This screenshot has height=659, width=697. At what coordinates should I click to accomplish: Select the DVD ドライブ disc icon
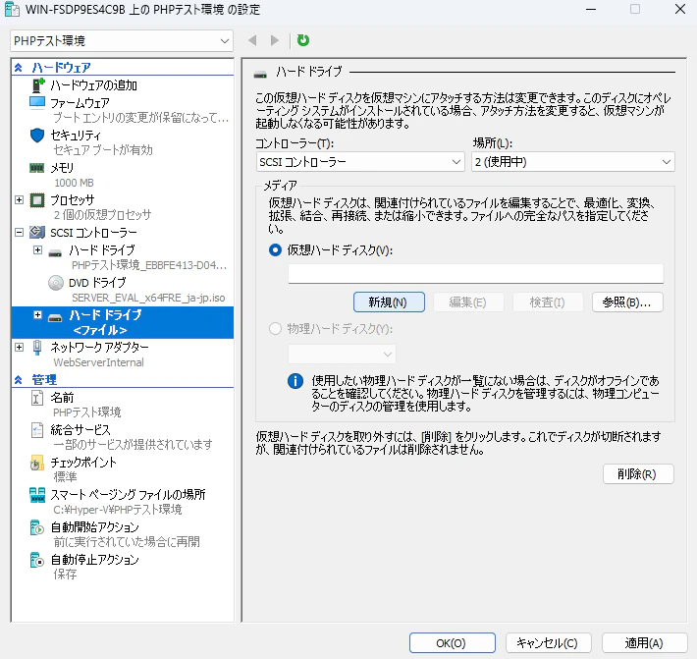pos(56,283)
